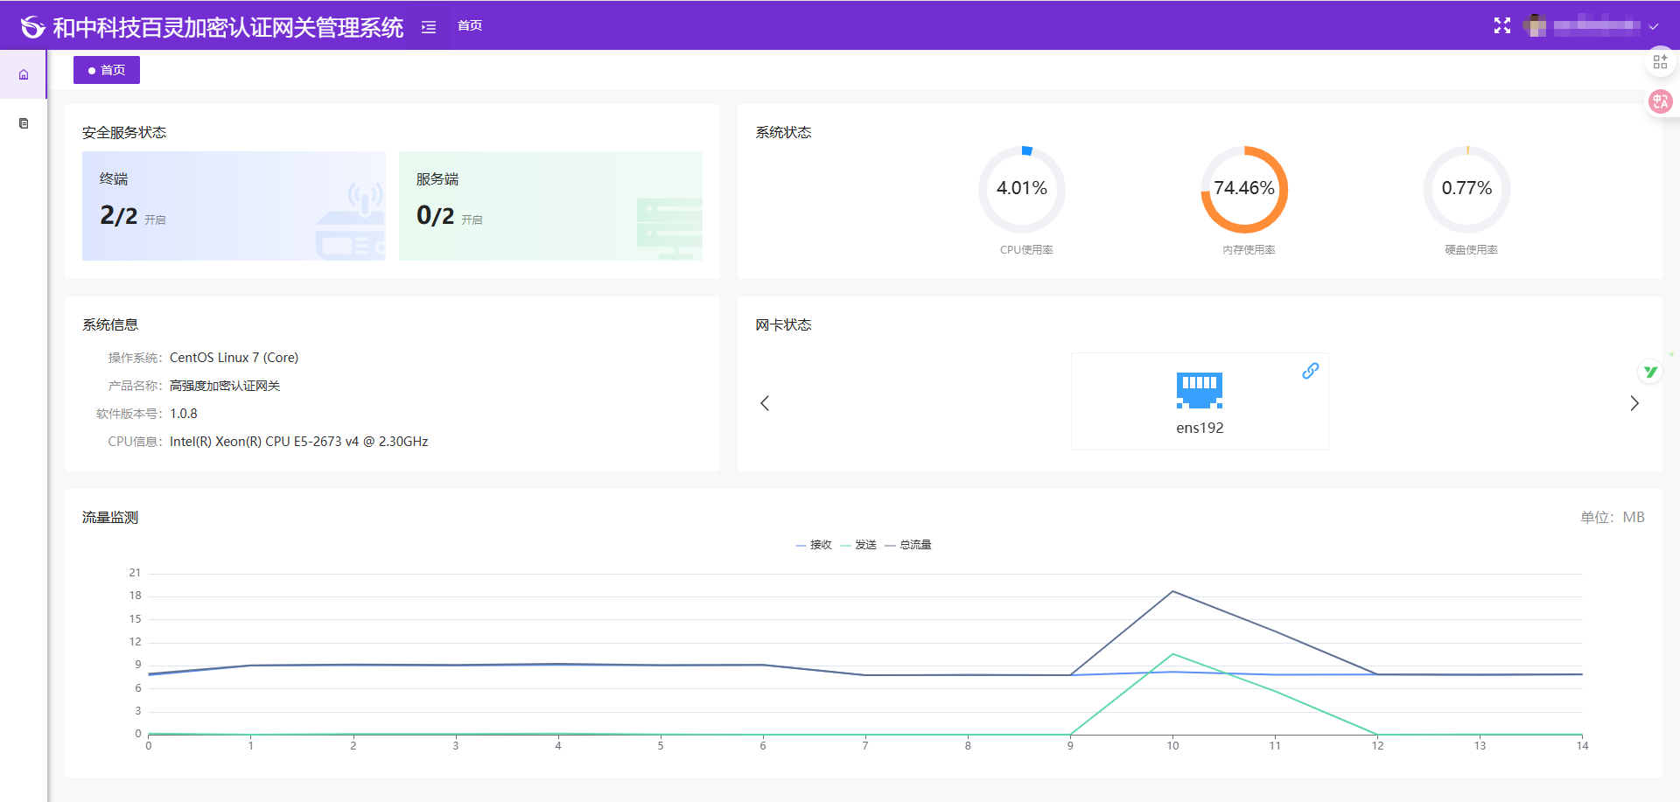Show previous network card with left arrow
Image resolution: width=1680 pixels, height=802 pixels.
click(765, 403)
